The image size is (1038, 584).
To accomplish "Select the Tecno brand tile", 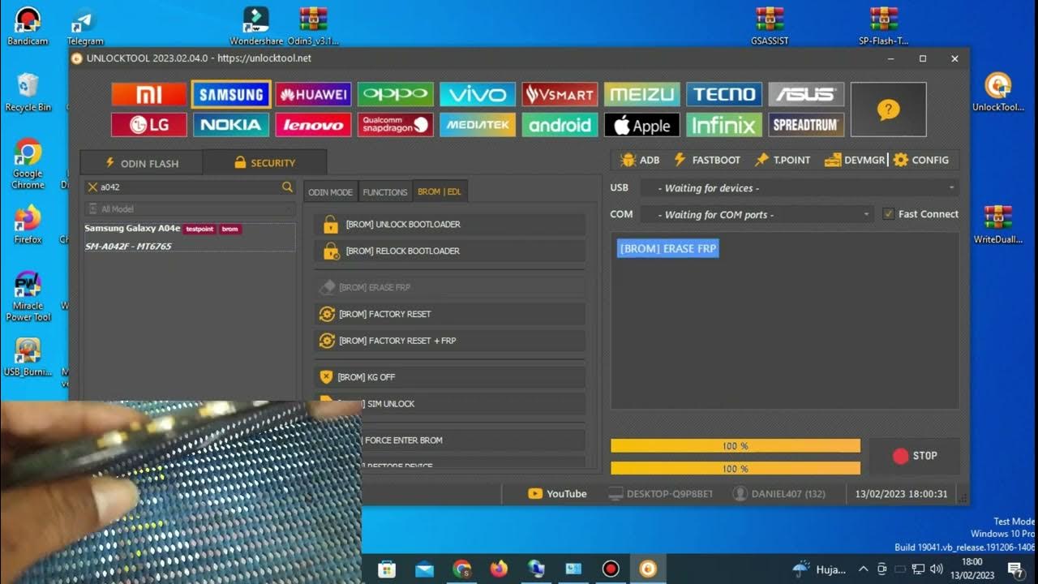I will coord(724,95).
